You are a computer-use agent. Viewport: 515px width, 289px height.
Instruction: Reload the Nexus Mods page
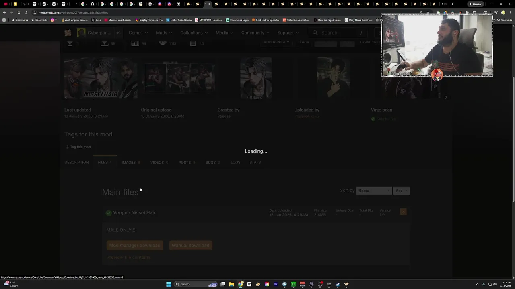[19, 12]
